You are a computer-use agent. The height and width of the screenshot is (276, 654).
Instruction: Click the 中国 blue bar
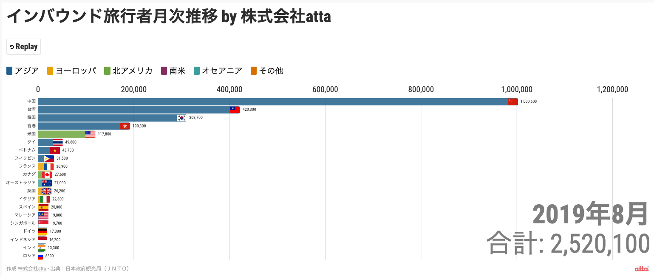[272, 101]
